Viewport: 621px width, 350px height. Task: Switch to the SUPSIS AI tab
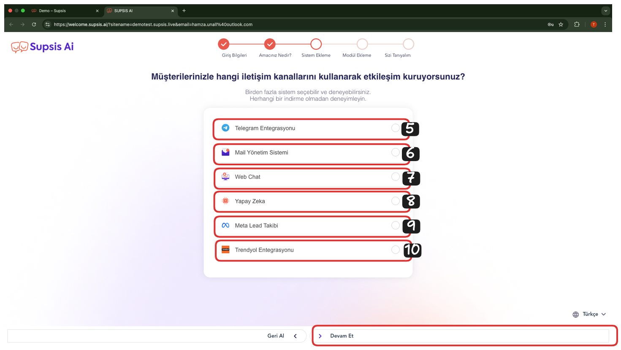click(x=141, y=11)
